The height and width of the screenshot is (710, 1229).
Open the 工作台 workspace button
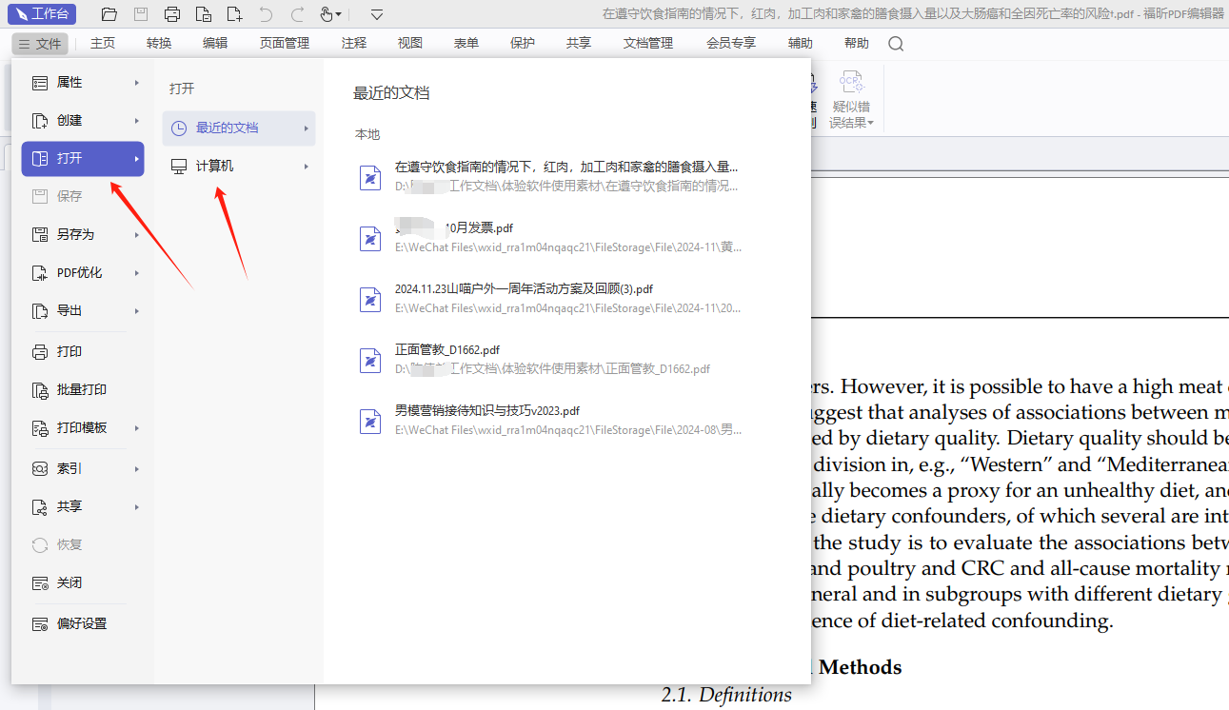[x=45, y=14]
